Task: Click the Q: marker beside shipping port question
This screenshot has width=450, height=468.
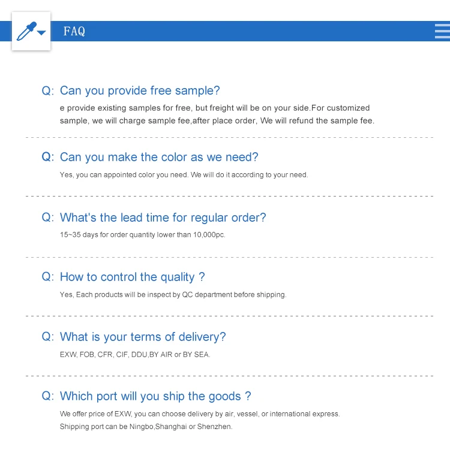Action: click(x=48, y=396)
